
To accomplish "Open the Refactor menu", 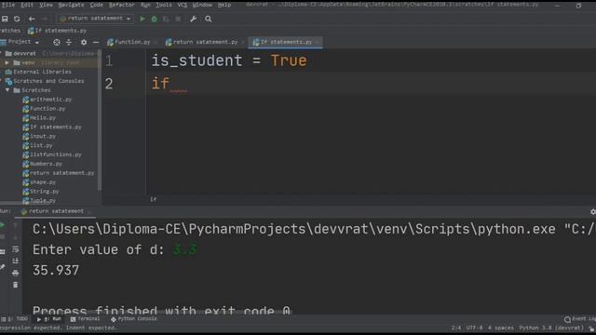I will coord(122,5).
